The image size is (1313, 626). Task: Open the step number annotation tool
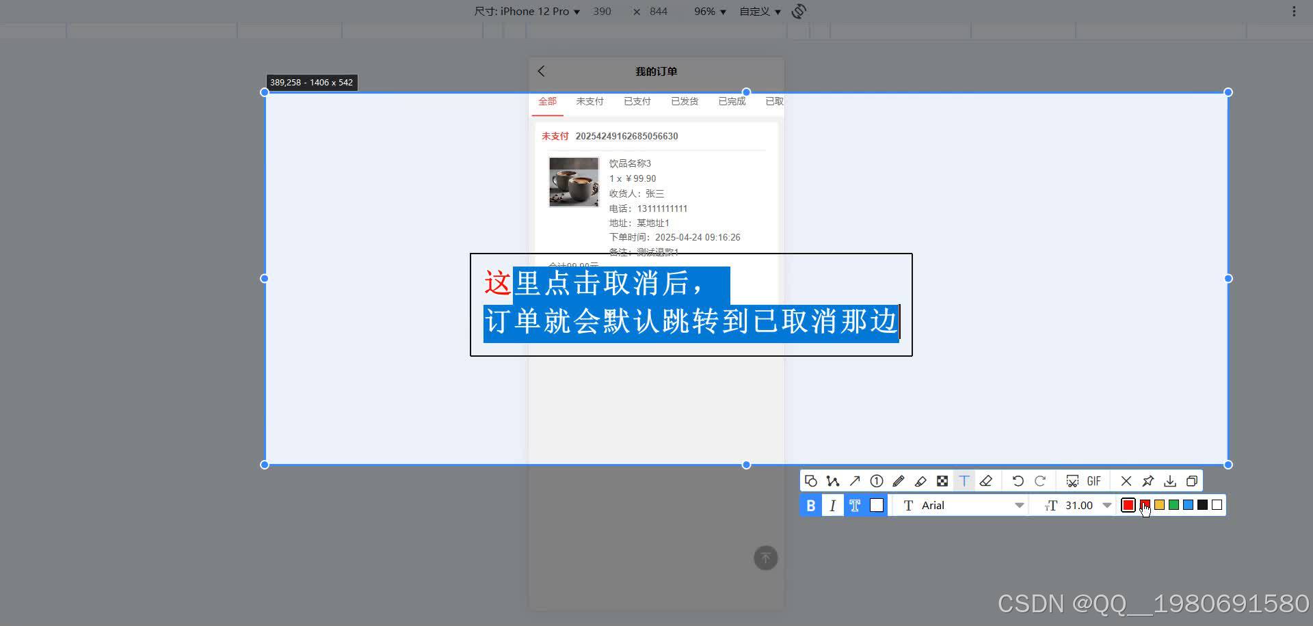tap(877, 480)
